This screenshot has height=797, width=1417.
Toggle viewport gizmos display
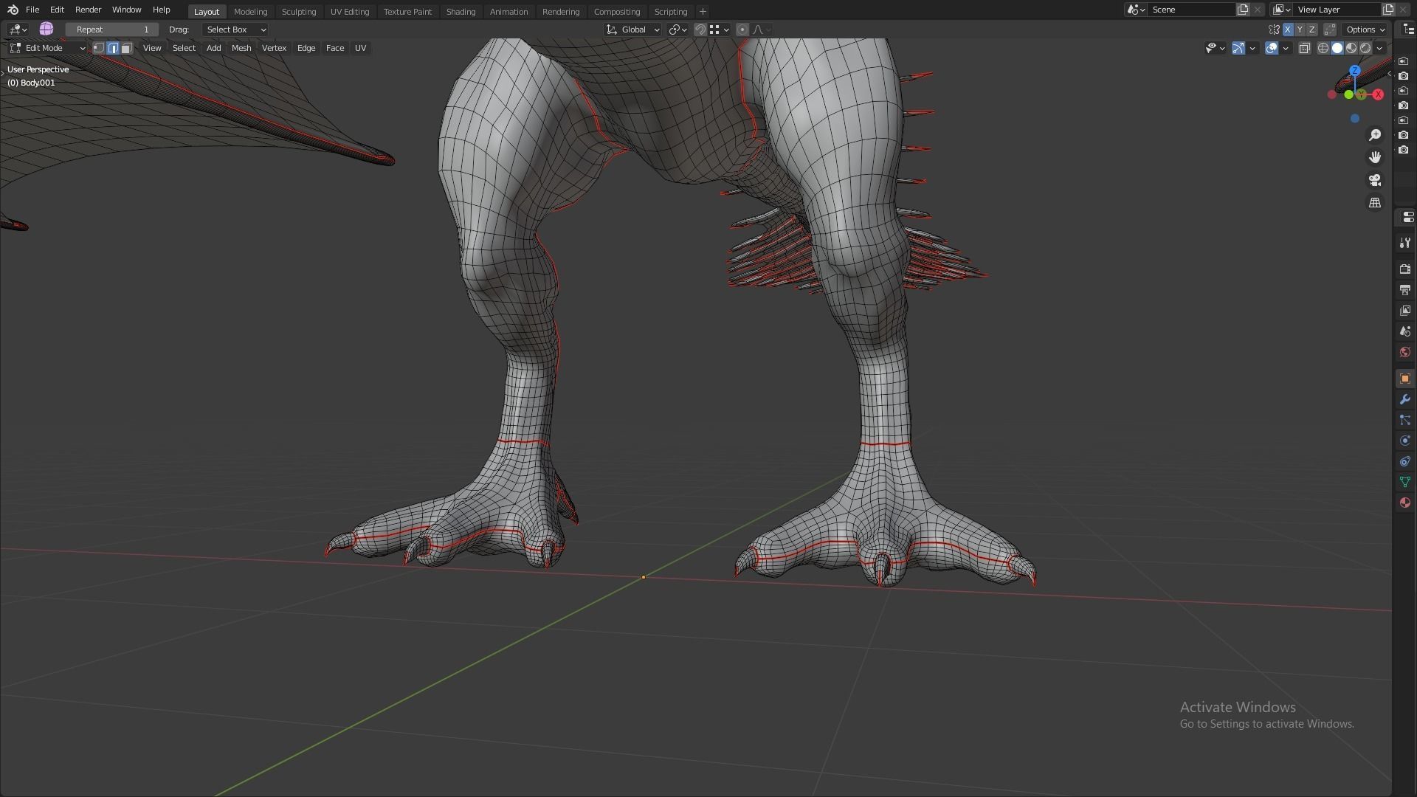click(x=1238, y=48)
